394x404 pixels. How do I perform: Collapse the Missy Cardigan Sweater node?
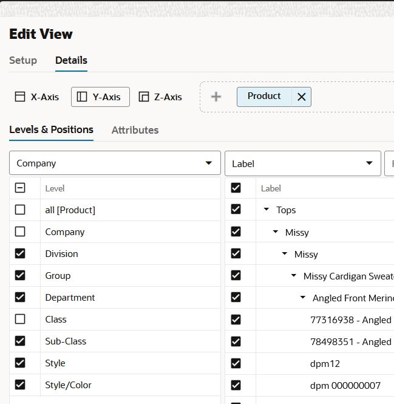294,275
